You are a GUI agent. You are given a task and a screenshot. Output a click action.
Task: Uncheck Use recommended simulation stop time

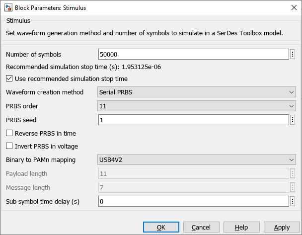click(9, 78)
